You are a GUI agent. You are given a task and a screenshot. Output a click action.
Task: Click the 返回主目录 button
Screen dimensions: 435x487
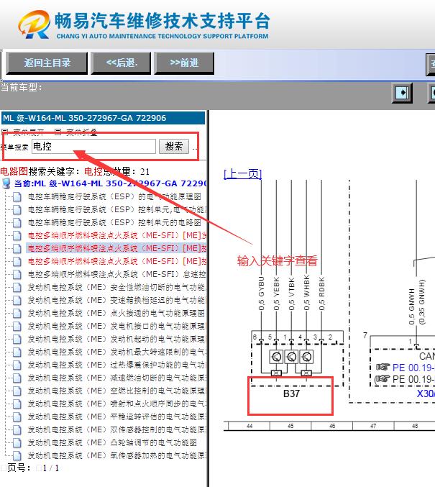(47, 63)
